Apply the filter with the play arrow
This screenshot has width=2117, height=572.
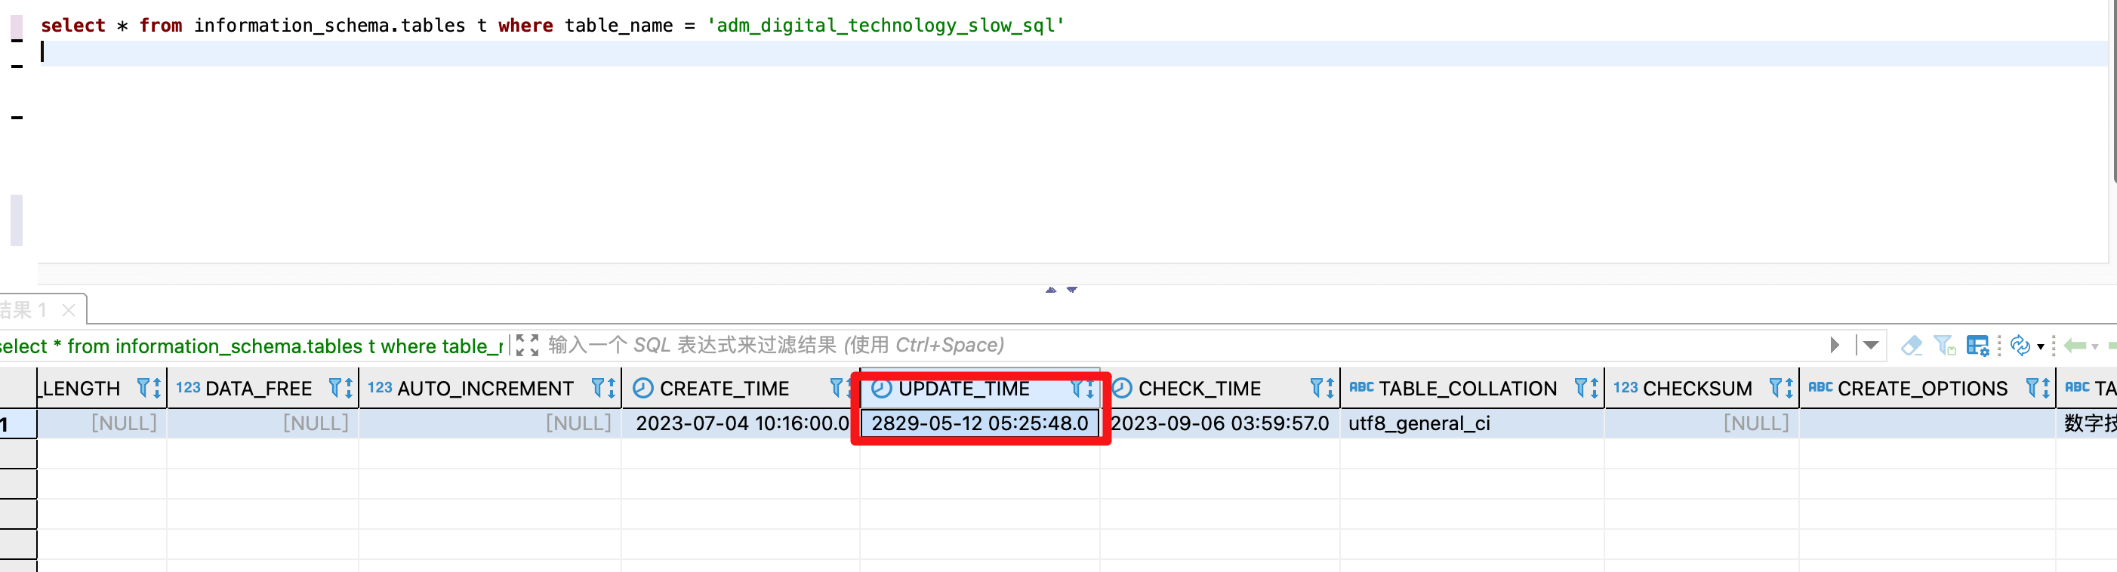(1835, 345)
